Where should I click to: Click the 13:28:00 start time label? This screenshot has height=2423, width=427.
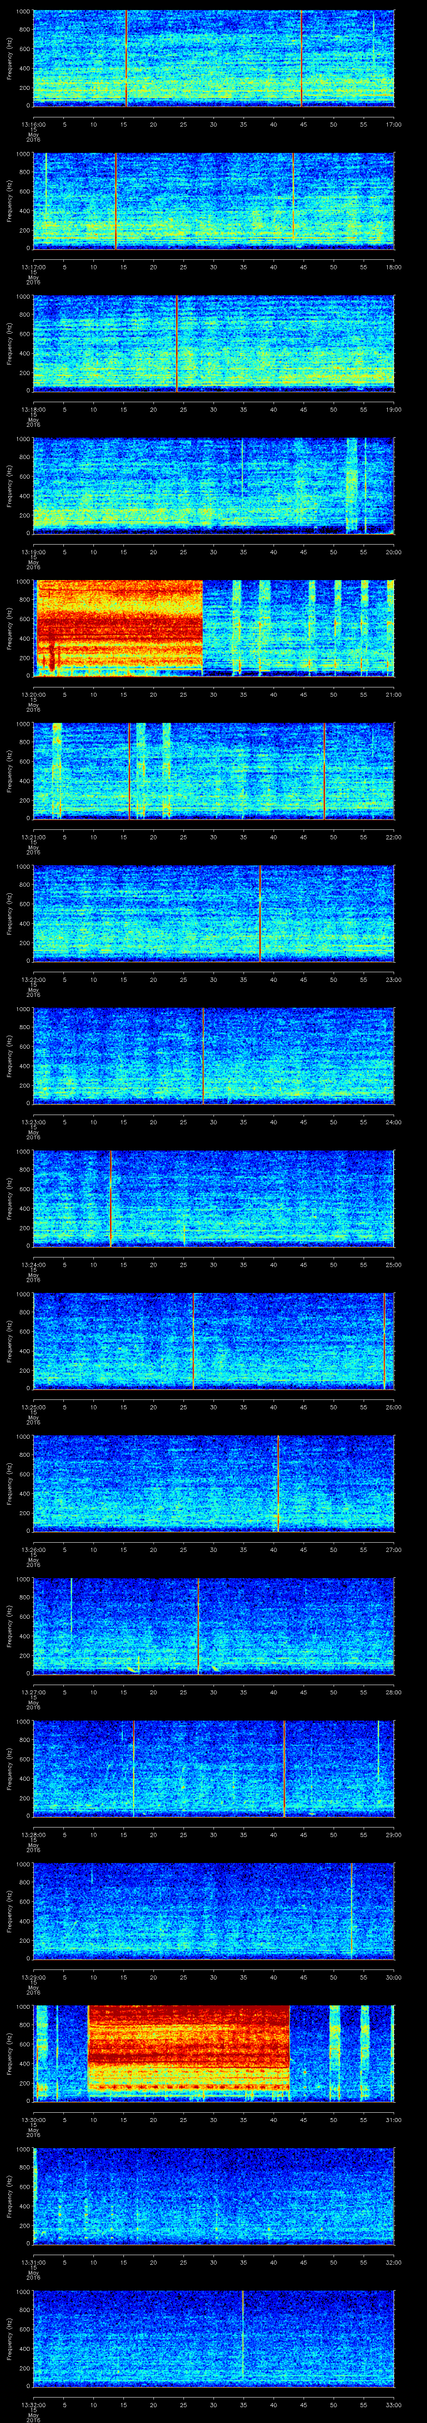[33, 1834]
